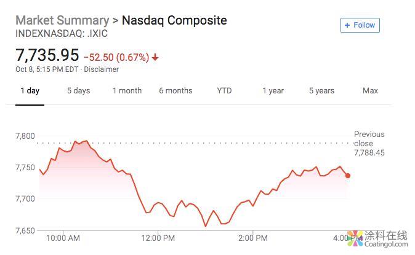The width and height of the screenshot is (415, 255).
Task: Switch to the 5 days tab
Action: (x=78, y=91)
